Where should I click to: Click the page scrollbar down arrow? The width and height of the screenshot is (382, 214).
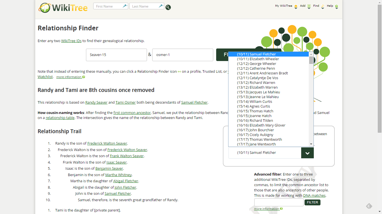[x=379, y=211]
